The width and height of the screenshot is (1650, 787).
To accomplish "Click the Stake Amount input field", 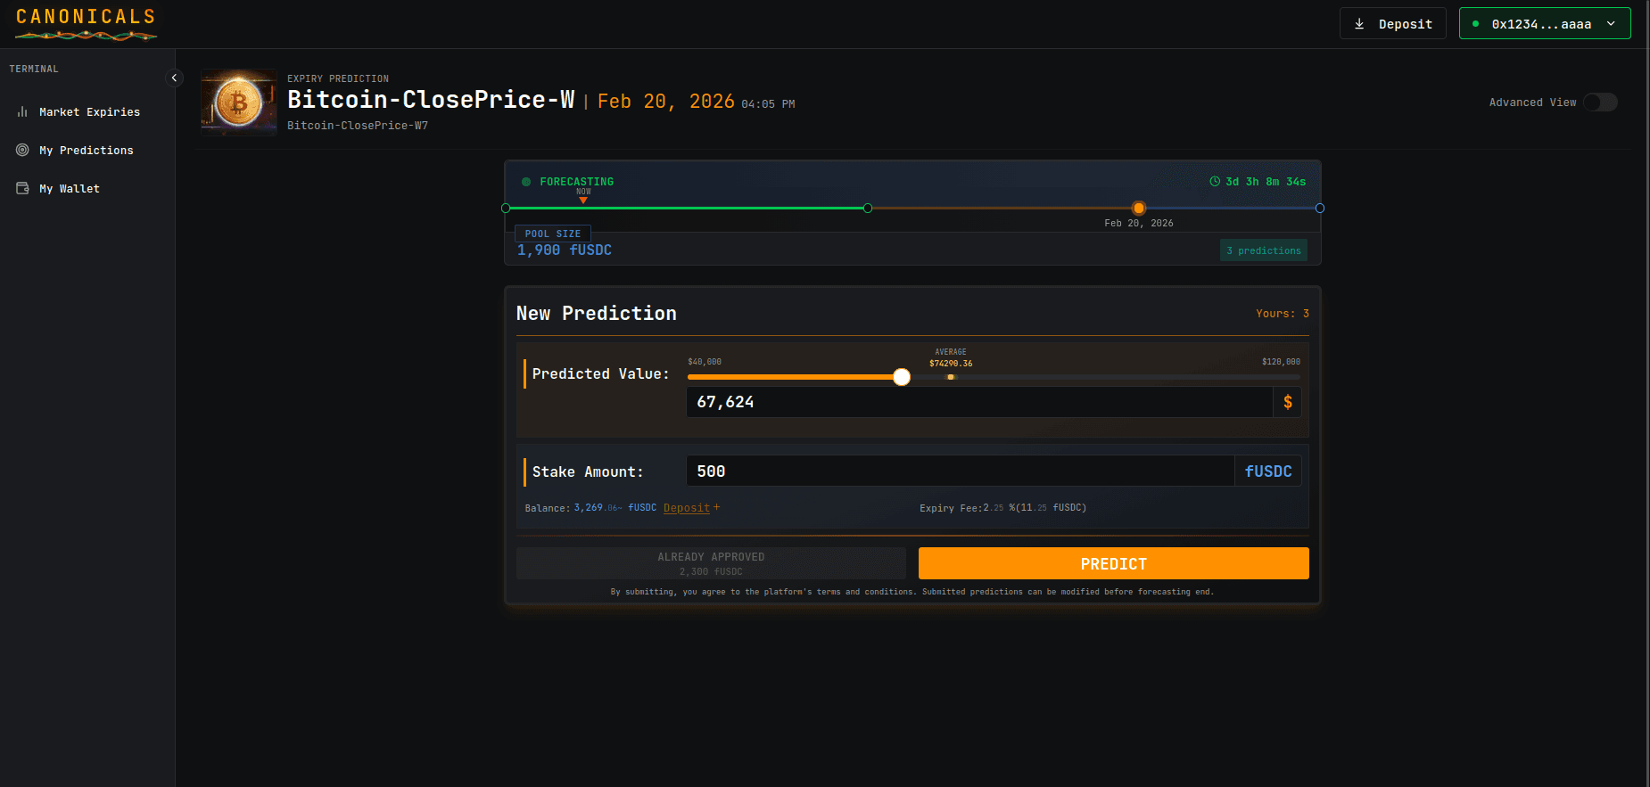I will [960, 471].
